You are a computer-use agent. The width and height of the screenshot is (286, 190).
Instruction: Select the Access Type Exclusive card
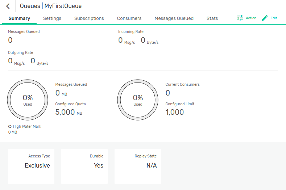(x=31, y=166)
